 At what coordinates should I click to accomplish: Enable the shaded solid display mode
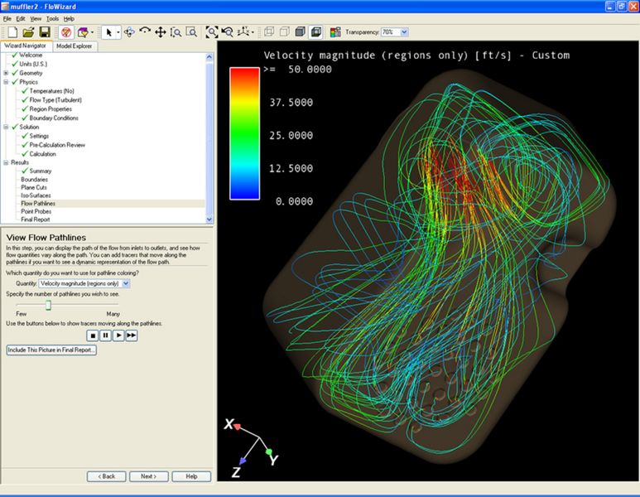click(x=300, y=31)
